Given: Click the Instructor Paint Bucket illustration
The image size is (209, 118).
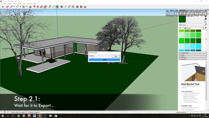Looking at the screenshot, I should click(x=193, y=72).
